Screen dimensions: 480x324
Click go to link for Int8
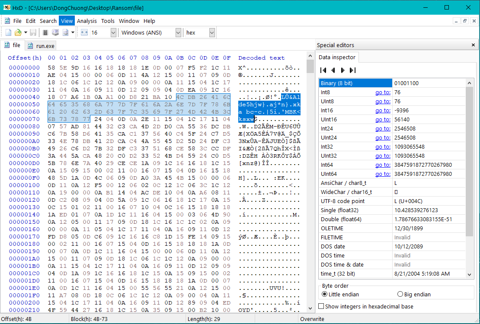click(x=383, y=92)
